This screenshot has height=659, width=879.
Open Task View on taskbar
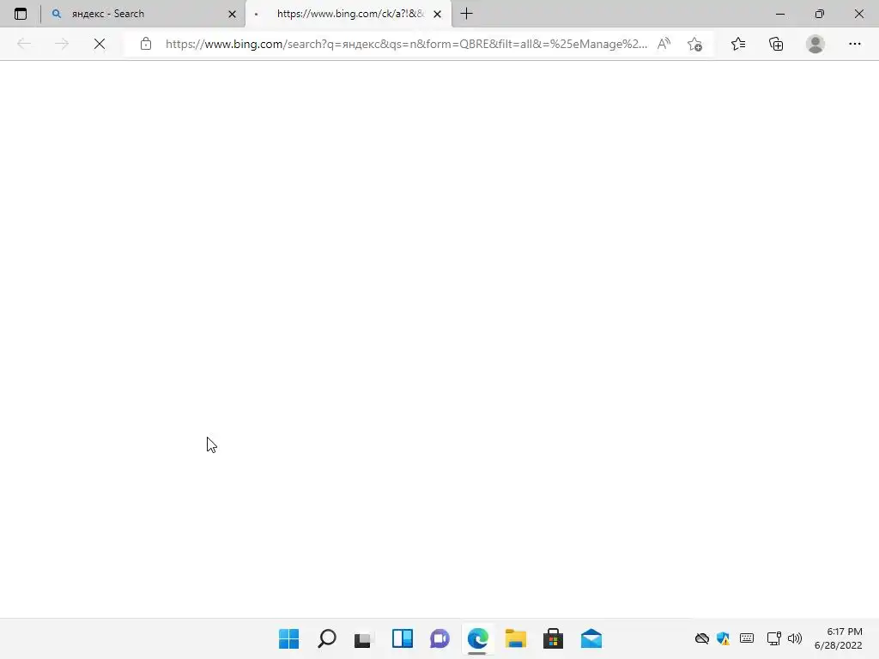click(364, 638)
